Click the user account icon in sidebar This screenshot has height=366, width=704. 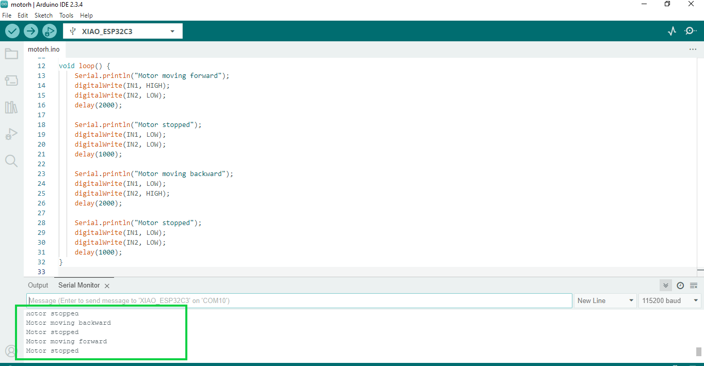pos(11,352)
